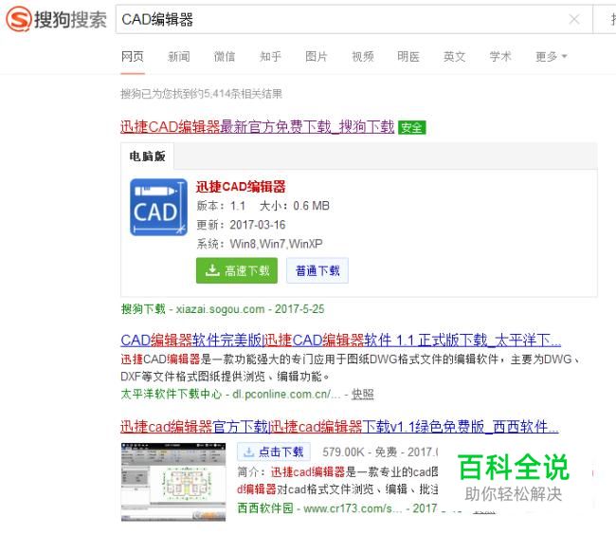Viewport: 616px width, 535px height.
Task: Switch to the 明医 tab
Action: point(408,57)
